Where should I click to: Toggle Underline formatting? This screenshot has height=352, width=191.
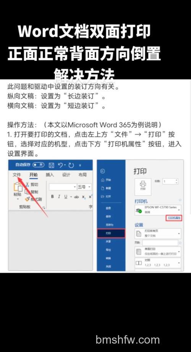click(x=66, y=197)
